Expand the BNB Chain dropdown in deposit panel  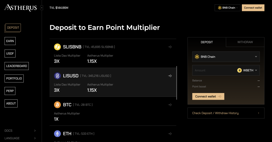click(226, 57)
